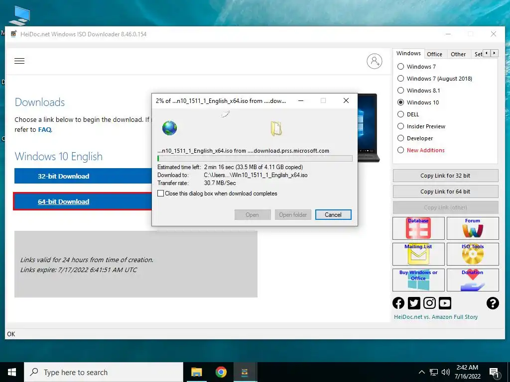Select the Windows 8.1 radio button
Image resolution: width=510 pixels, height=382 pixels.
[401, 91]
